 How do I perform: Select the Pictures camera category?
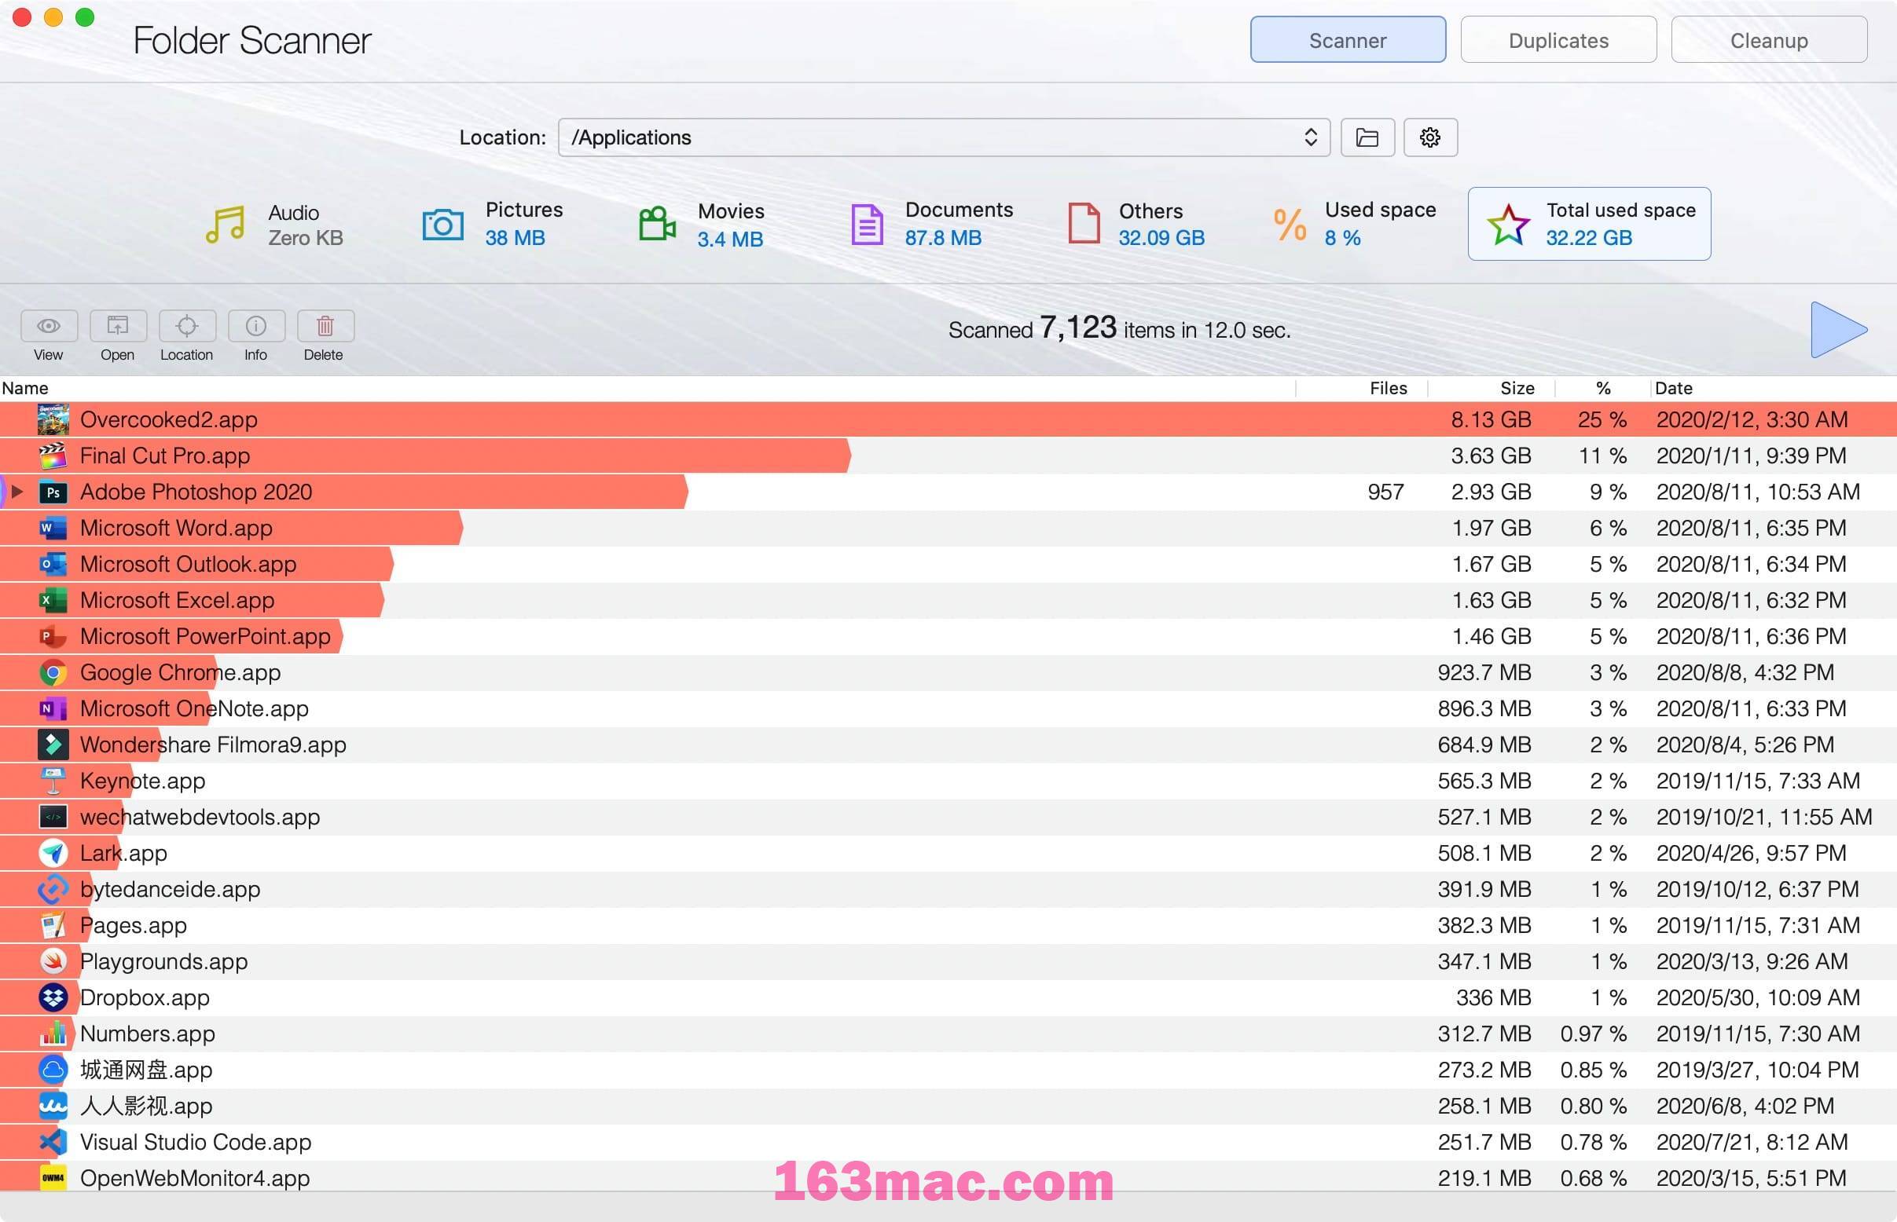point(442,225)
